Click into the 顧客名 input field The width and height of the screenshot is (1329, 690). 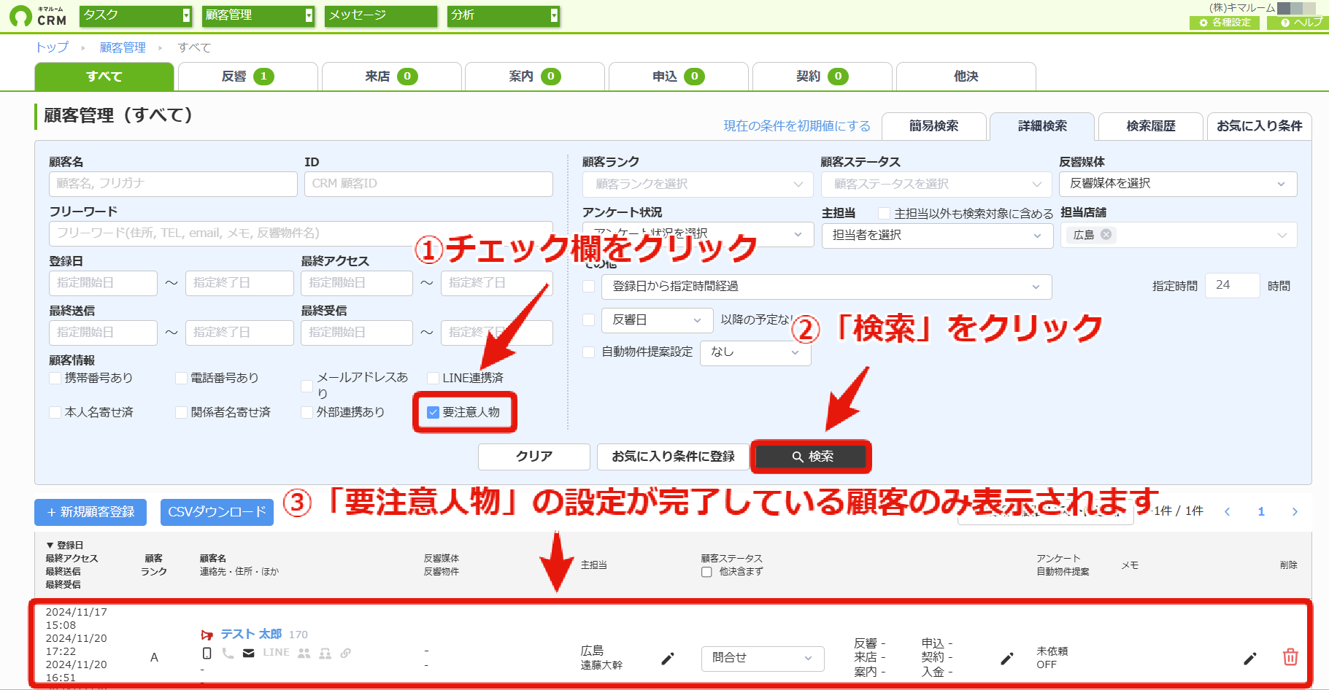173,184
